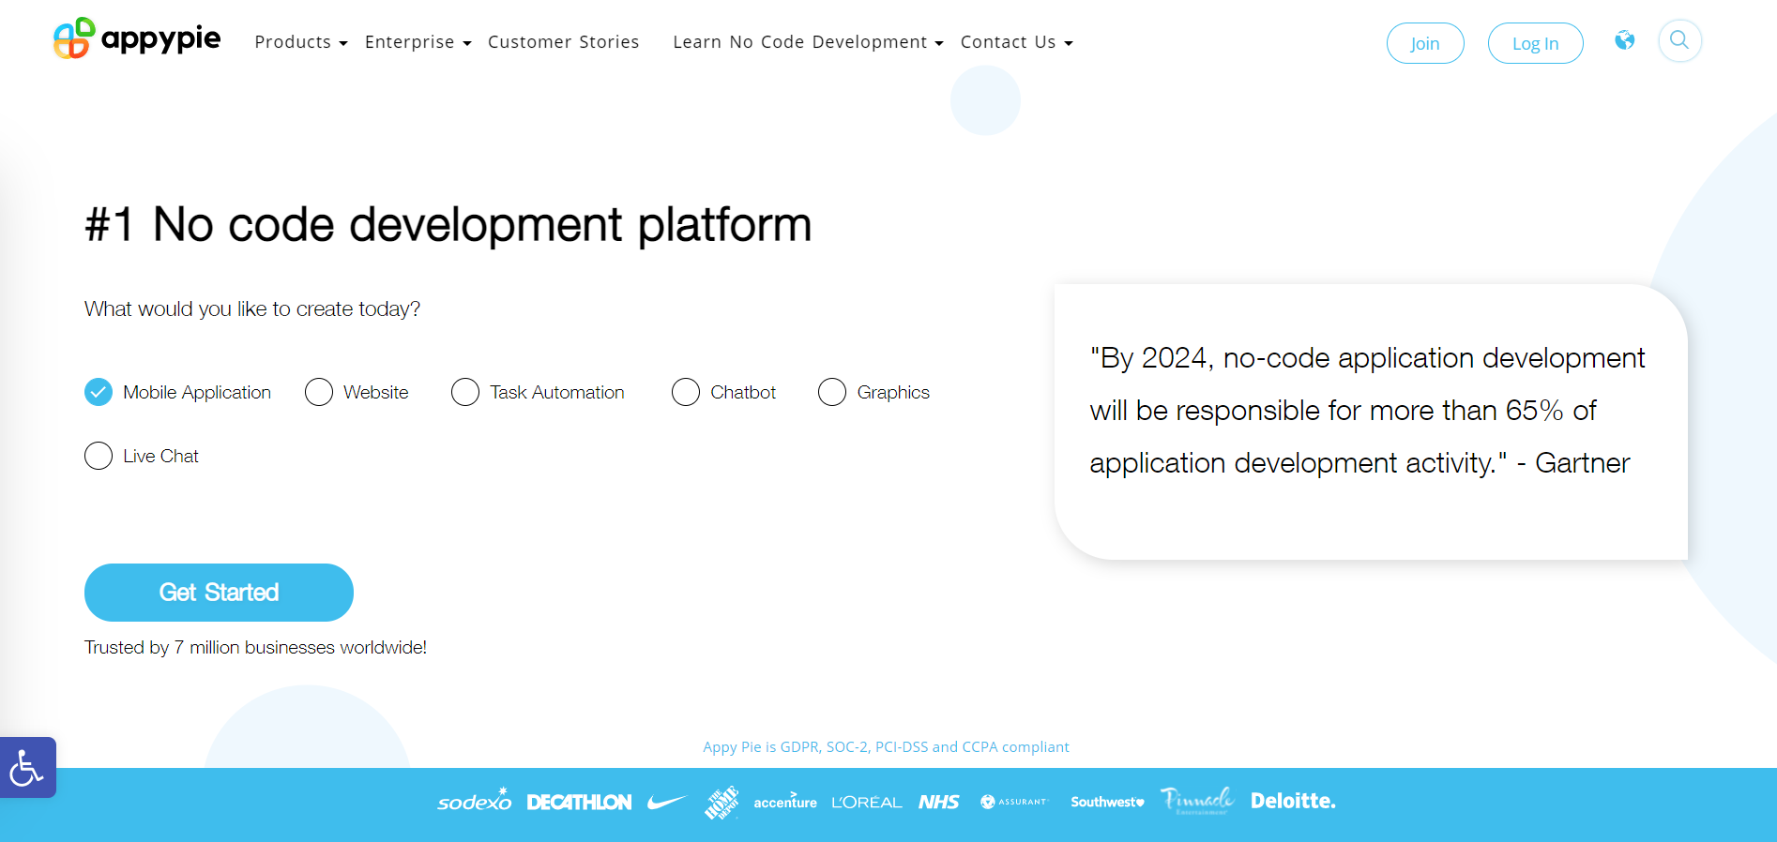This screenshot has width=1777, height=842.
Task: Open the language globe icon
Action: [1625, 40]
